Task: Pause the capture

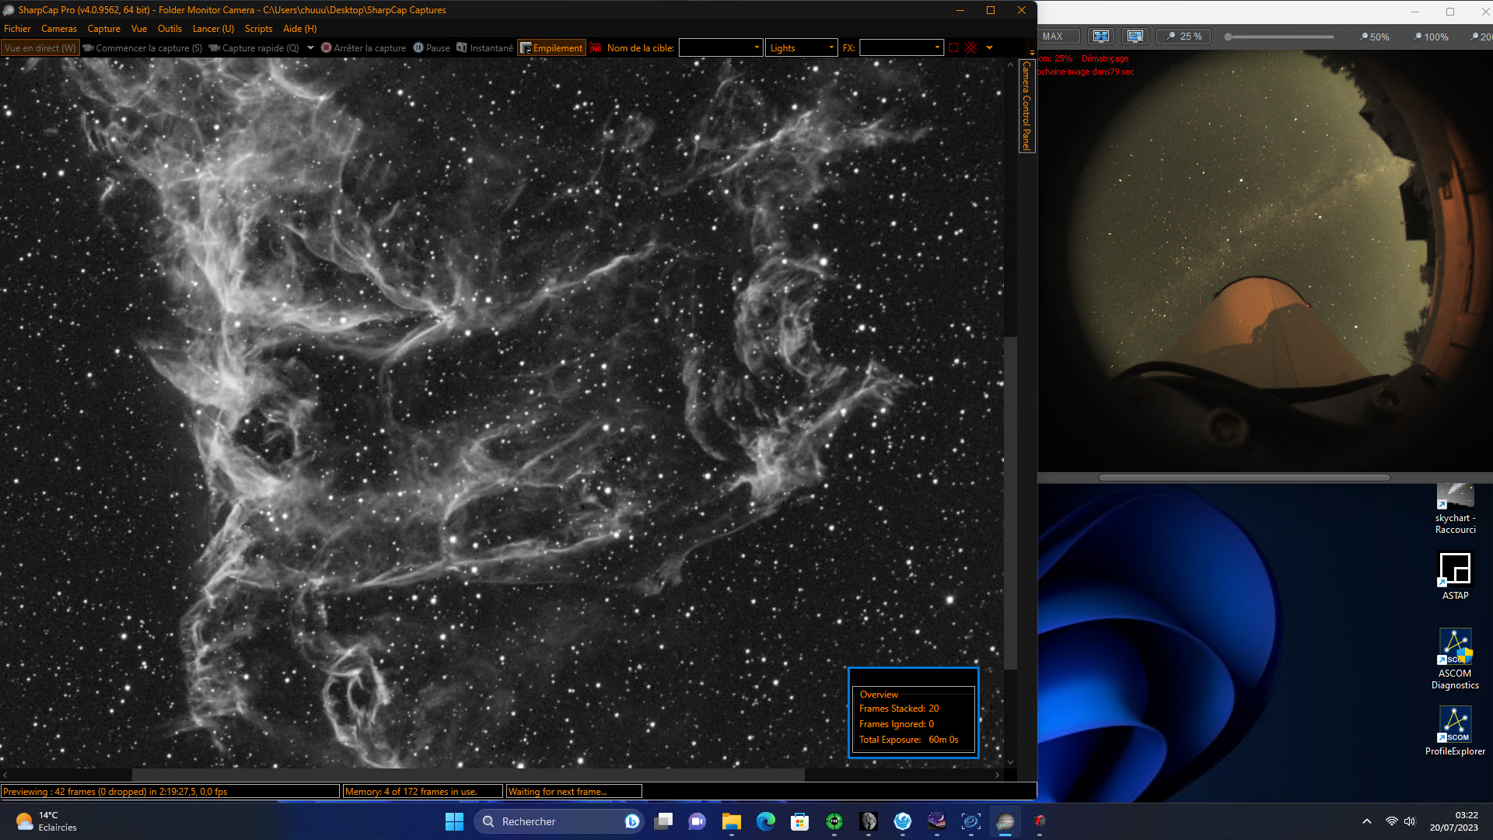Action: click(432, 48)
